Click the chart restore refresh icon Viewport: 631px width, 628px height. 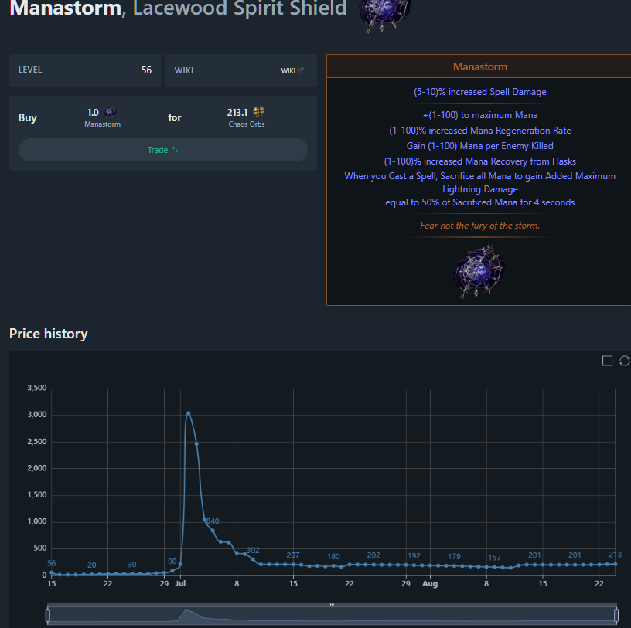click(x=625, y=361)
